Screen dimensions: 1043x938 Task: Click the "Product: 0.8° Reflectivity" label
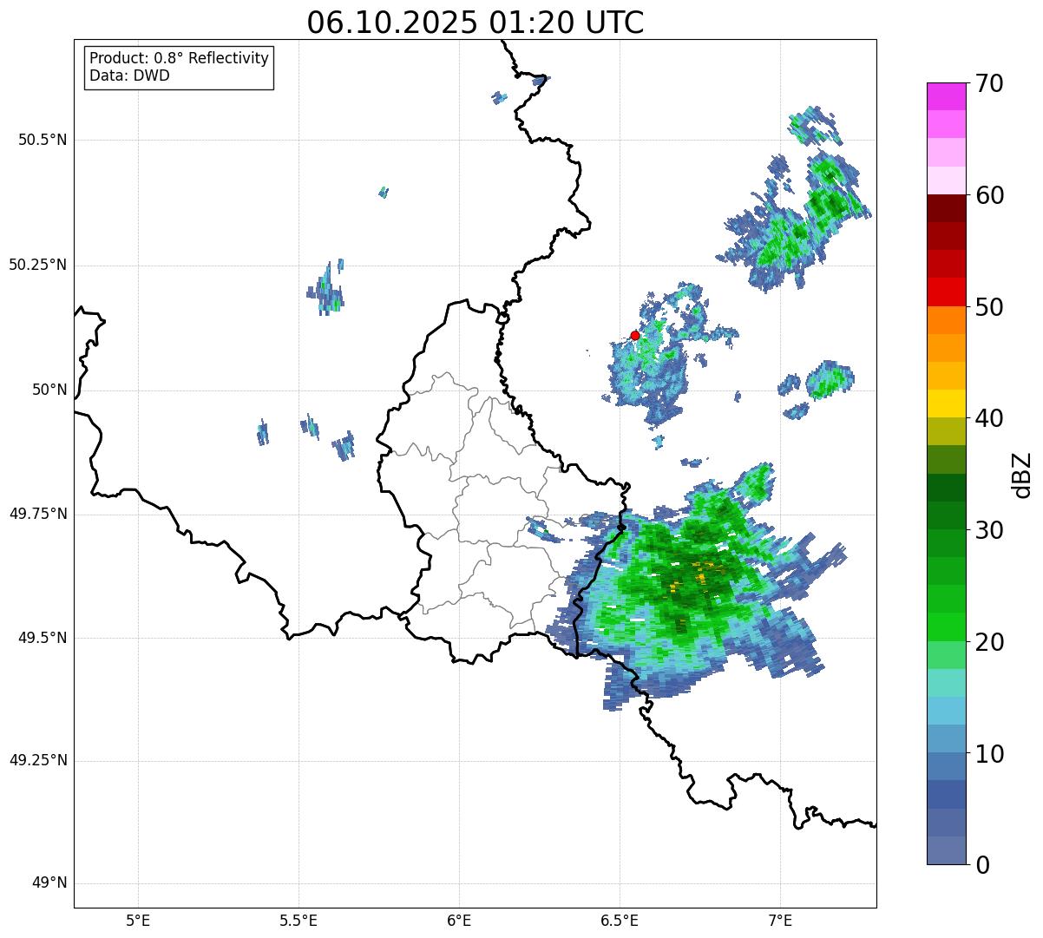pyautogui.click(x=180, y=58)
